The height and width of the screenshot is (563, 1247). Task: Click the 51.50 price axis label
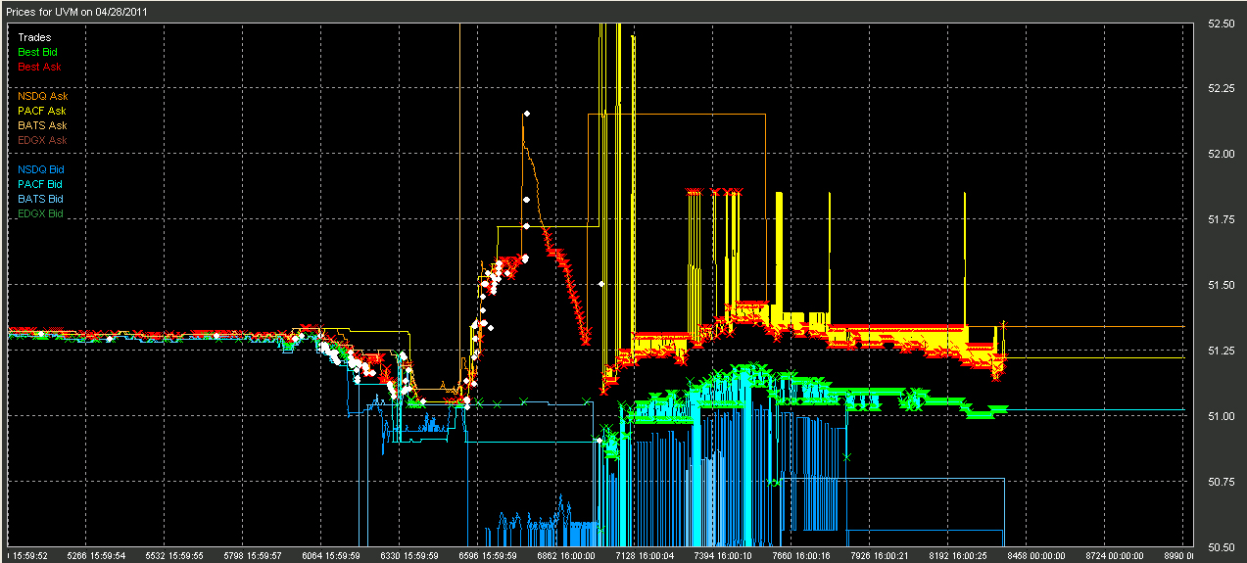[x=1221, y=285]
